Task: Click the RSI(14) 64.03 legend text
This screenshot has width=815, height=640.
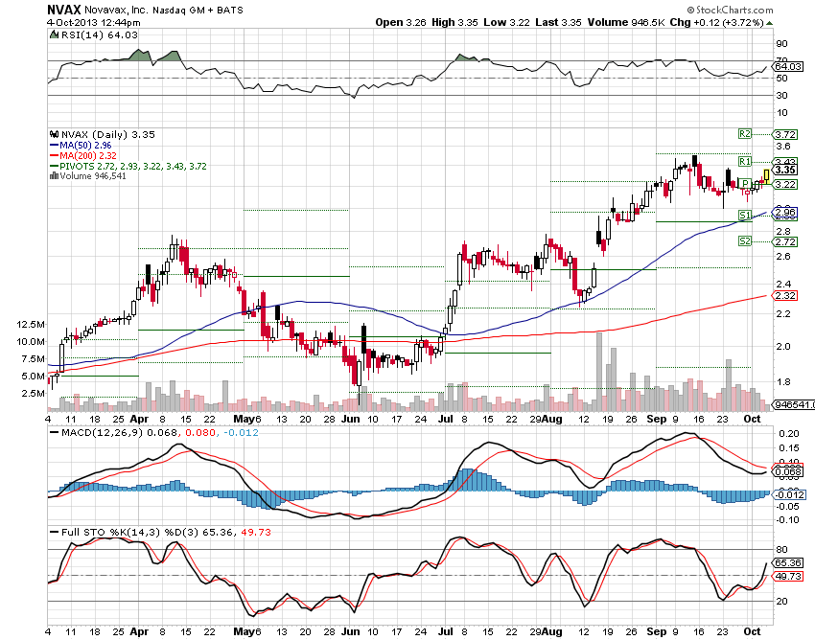Action: 100,34
